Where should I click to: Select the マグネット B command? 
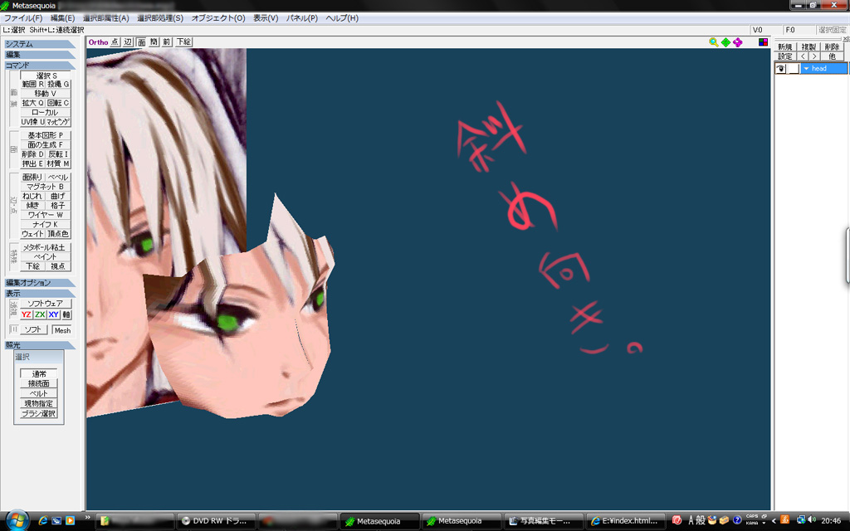(x=46, y=187)
